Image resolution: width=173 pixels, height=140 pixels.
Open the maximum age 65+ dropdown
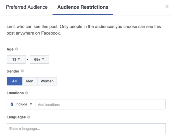coord(39,59)
